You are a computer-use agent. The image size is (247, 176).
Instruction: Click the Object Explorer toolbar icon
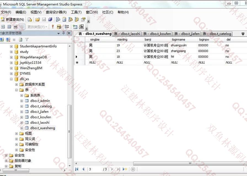[70, 20]
